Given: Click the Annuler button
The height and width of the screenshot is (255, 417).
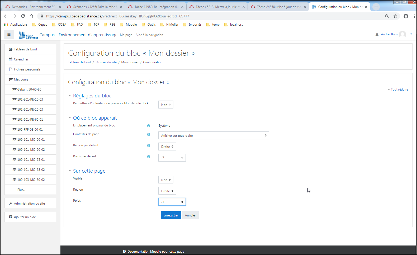Looking at the screenshot, I should [x=190, y=215].
